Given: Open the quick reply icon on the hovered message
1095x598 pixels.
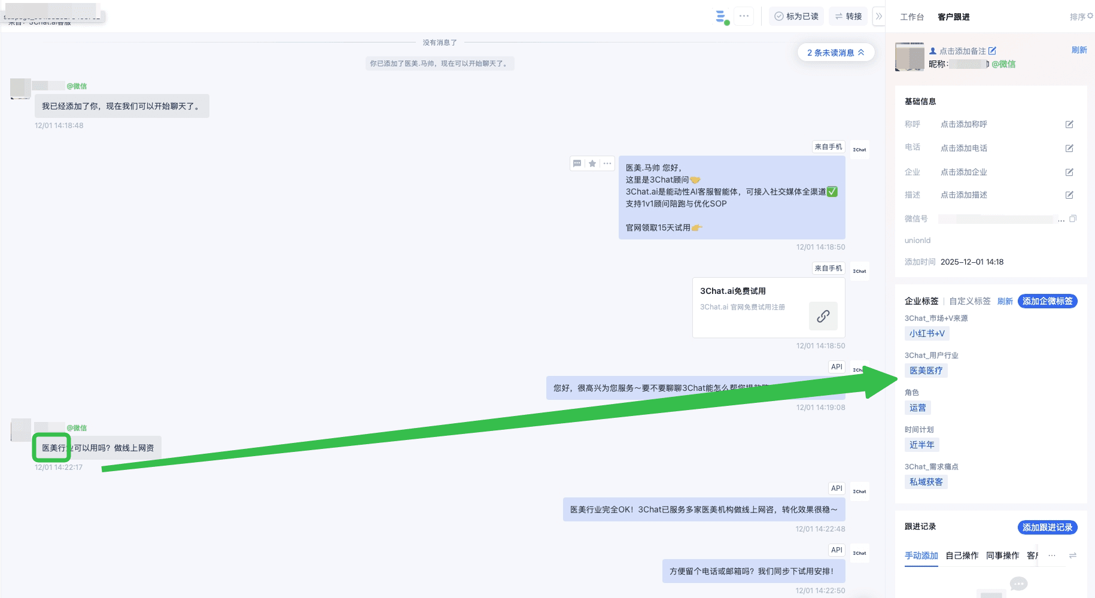Looking at the screenshot, I should 577,163.
